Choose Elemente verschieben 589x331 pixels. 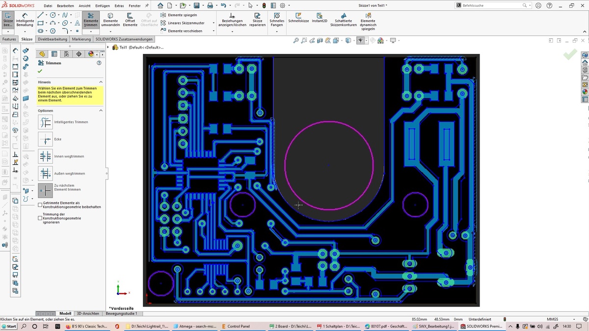click(x=182, y=31)
